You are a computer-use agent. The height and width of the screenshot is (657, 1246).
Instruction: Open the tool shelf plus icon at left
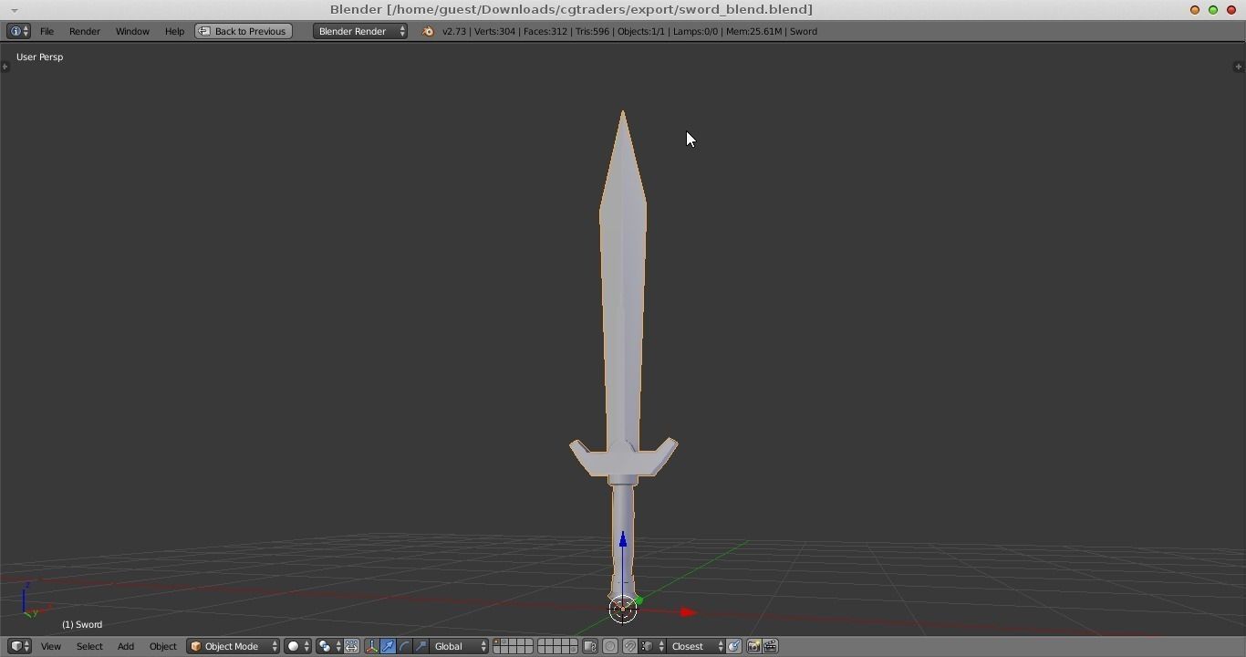click(x=5, y=67)
